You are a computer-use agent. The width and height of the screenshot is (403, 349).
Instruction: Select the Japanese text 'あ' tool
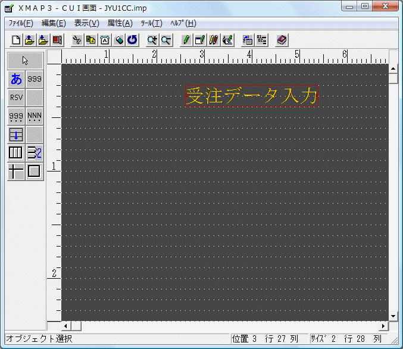[16, 79]
